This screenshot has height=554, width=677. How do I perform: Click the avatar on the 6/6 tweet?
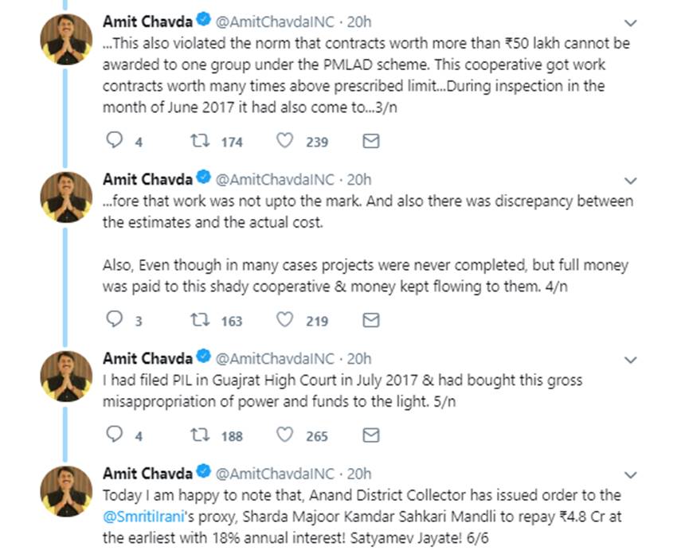point(66,491)
